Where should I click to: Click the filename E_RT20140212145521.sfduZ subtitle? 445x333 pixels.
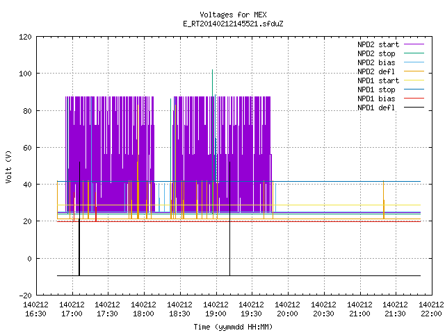coord(233,24)
